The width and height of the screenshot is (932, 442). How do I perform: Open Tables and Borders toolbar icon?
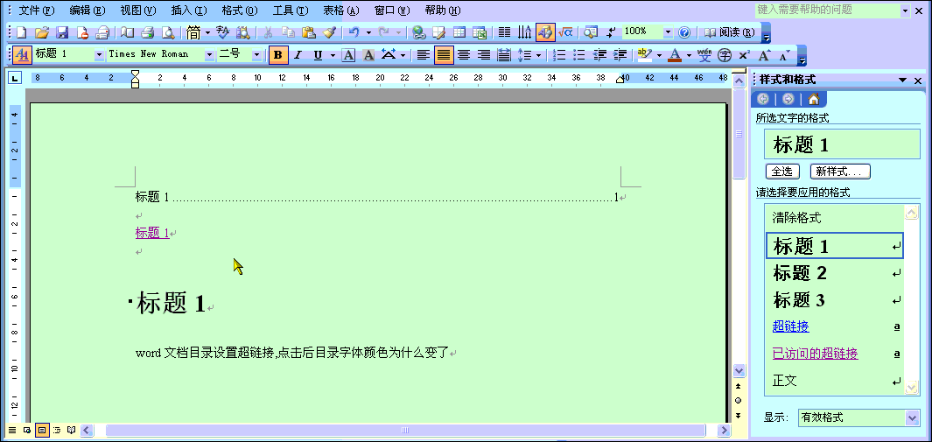click(x=439, y=32)
